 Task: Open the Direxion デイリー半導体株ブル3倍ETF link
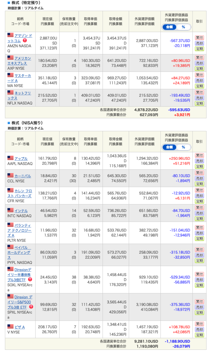click(19, 274)
